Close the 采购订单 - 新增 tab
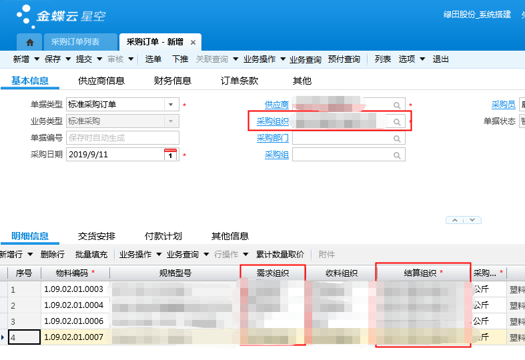 click(x=193, y=42)
